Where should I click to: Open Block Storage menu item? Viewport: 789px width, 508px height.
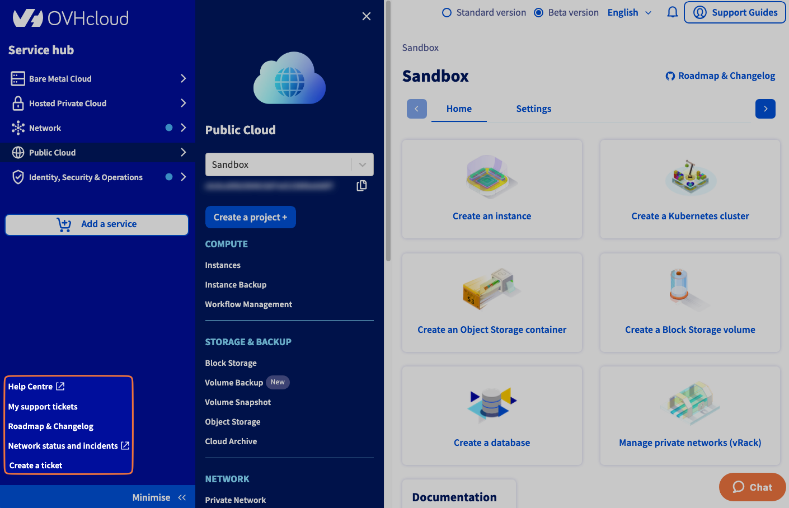[x=231, y=363]
